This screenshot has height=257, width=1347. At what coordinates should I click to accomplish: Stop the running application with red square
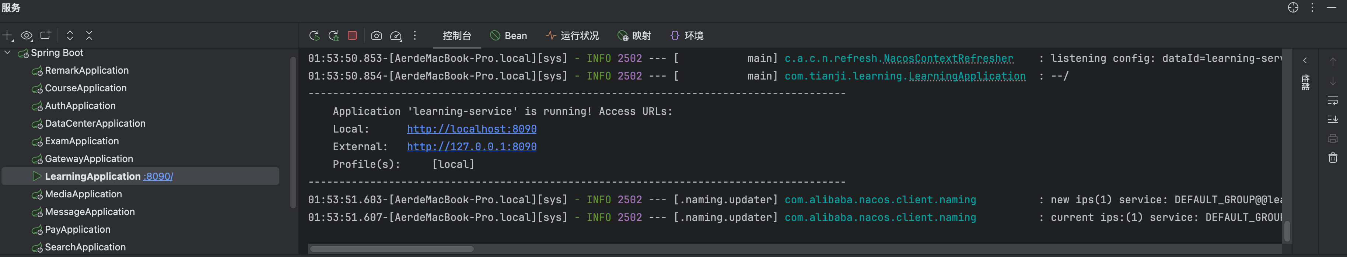pyautogui.click(x=353, y=35)
